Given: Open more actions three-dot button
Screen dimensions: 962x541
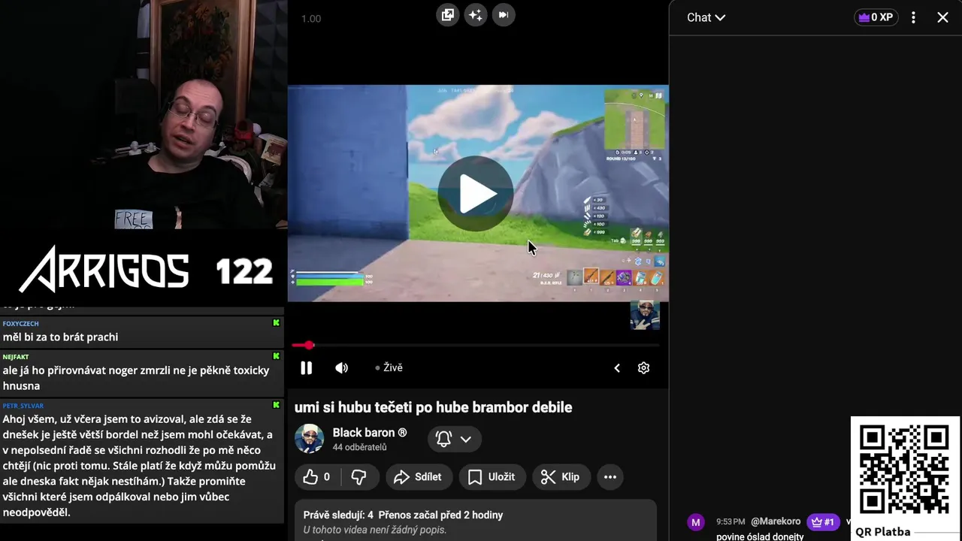Looking at the screenshot, I should (x=610, y=476).
